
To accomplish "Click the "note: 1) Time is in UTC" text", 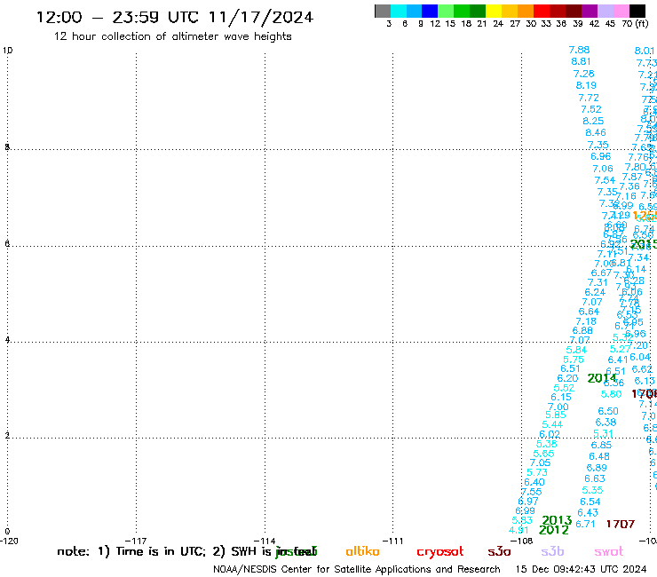I will tap(131, 551).
